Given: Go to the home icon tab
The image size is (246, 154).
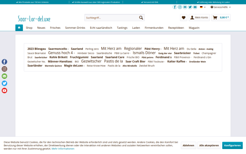Looking at the screenshot, I should (19, 28).
